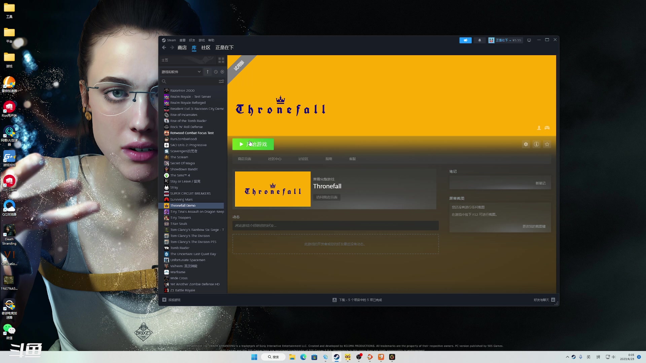Click the 访问商店页面 store page button
The image size is (646, 363).
pyautogui.click(x=326, y=197)
